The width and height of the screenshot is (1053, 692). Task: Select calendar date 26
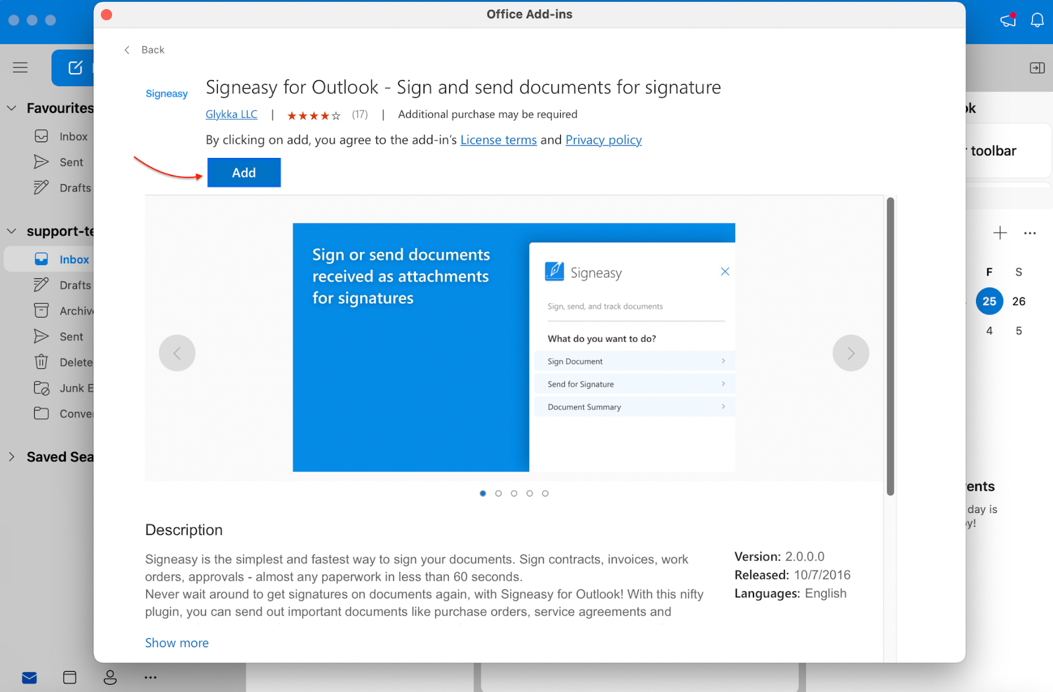[1019, 301]
